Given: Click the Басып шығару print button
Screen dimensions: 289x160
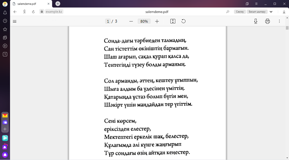Looking at the screenshot, I should coord(257,12).
